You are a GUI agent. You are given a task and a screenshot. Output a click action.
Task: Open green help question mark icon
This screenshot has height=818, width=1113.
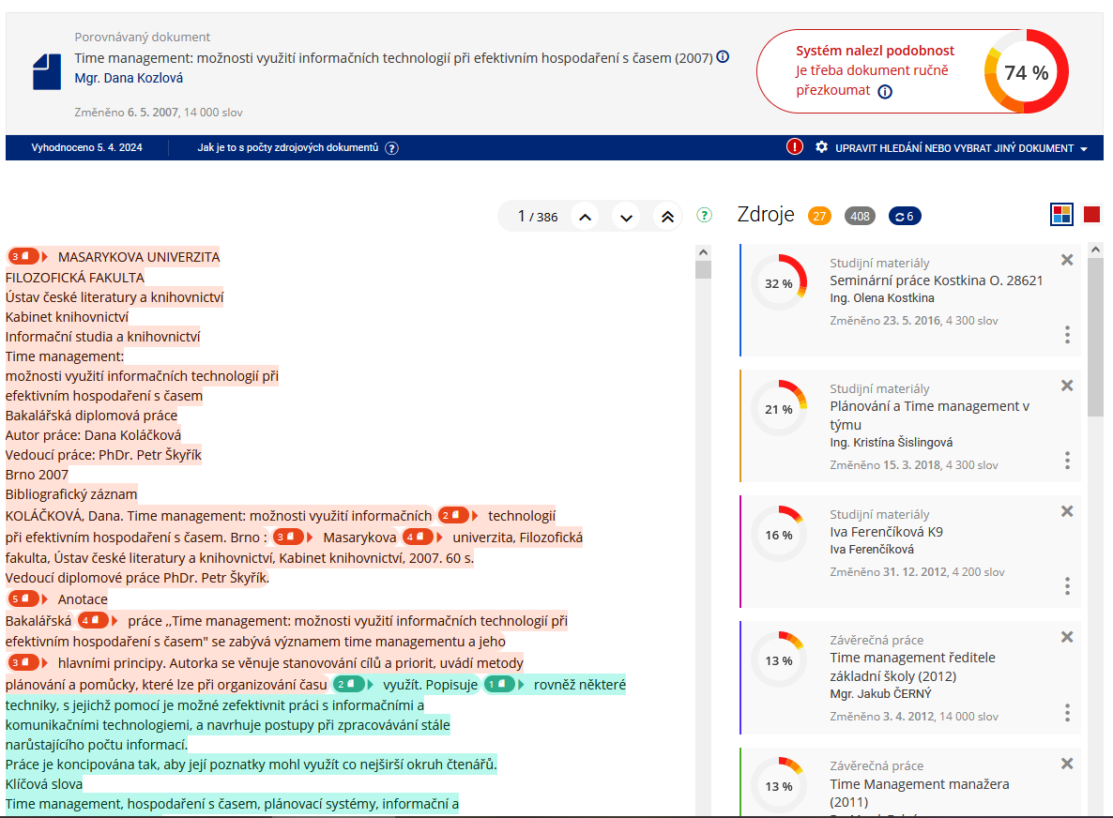point(704,215)
